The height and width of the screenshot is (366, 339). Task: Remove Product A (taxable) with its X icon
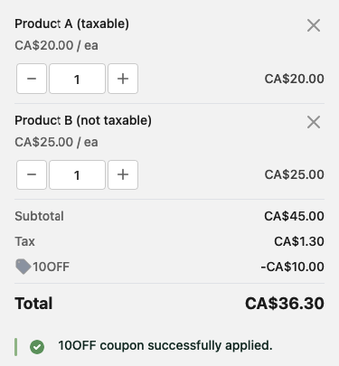(x=314, y=25)
